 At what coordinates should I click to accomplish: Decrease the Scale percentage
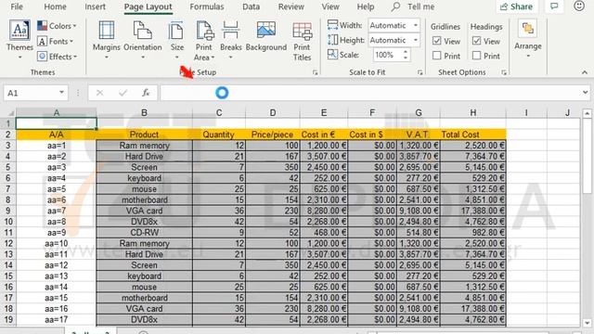[406, 58]
